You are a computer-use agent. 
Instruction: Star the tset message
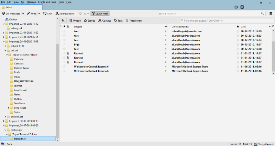pyautogui.click(x=64, y=31)
